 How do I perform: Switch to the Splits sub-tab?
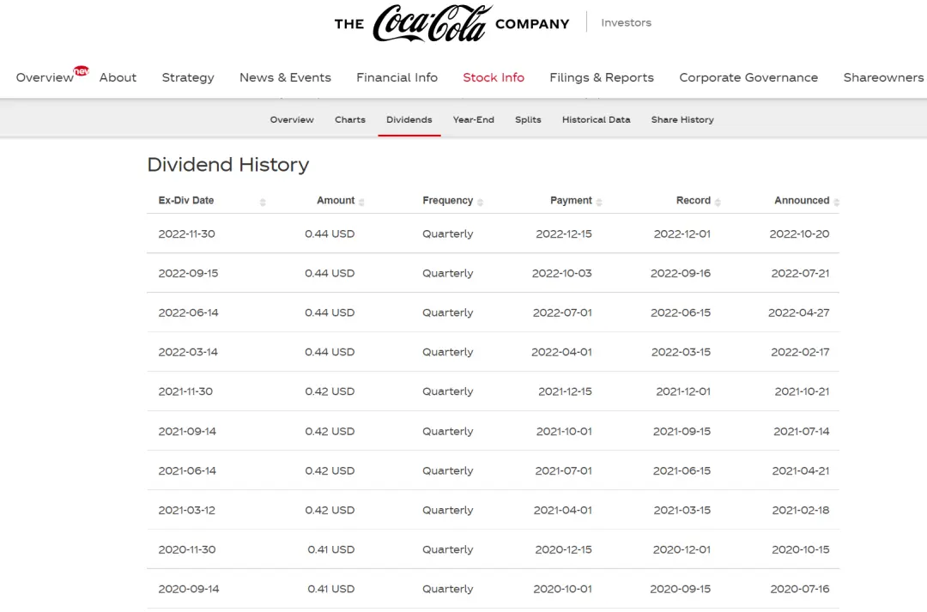[528, 119]
